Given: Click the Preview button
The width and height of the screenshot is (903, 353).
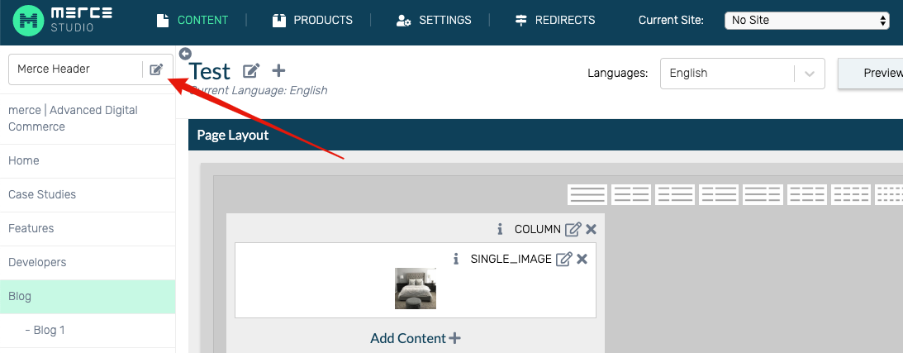Looking at the screenshot, I should click(871, 74).
